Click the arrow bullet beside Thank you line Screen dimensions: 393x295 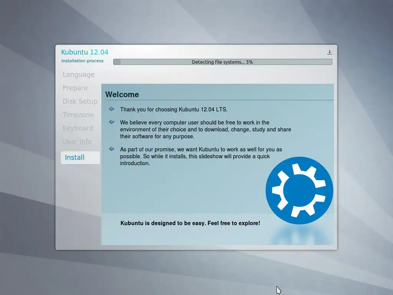click(x=112, y=109)
